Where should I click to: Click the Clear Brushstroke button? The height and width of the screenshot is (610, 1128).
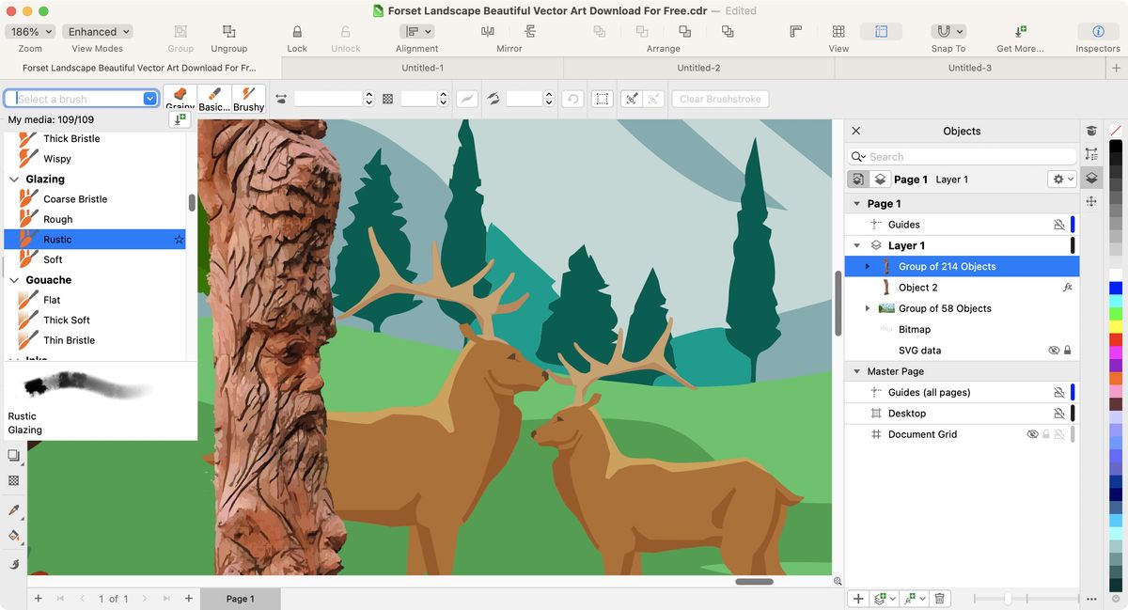[720, 98]
